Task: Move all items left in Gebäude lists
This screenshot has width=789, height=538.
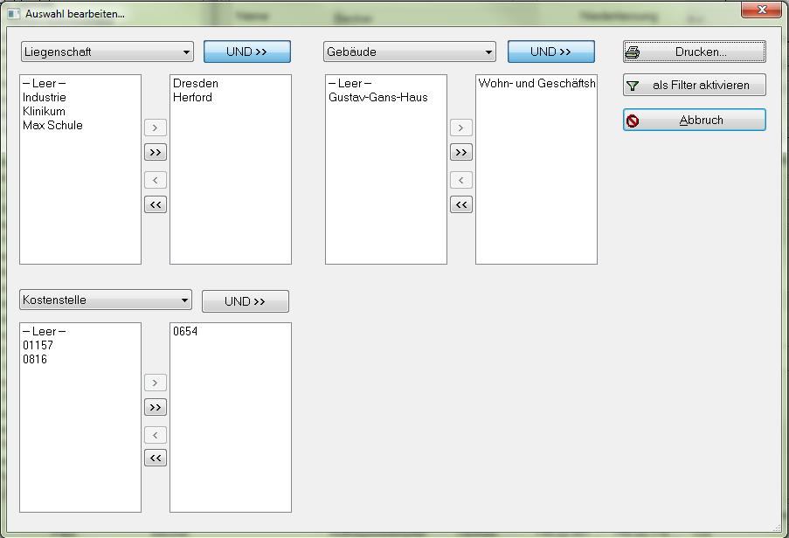Action: click(461, 204)
